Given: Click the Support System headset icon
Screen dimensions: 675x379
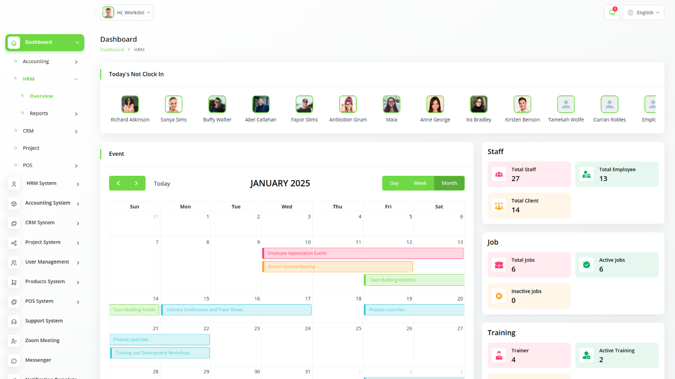Looking at the screenshot, I should [14, 322].
